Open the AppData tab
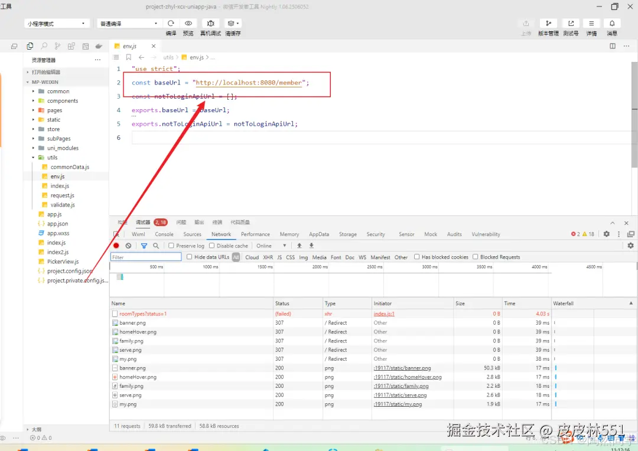The height and width of the screenshot is (451, 638). 319,234
